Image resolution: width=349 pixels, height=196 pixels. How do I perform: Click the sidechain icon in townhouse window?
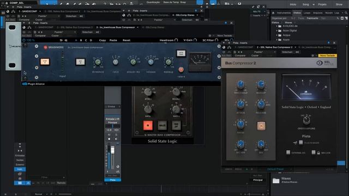(97, 32)
